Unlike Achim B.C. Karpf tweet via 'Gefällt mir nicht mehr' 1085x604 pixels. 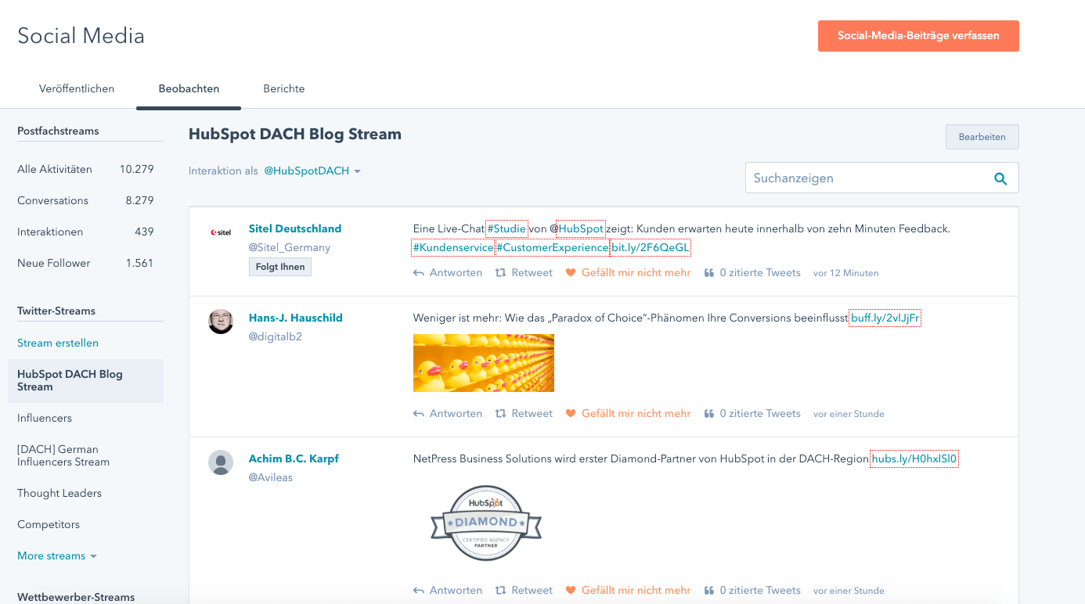tap(636, 591)
